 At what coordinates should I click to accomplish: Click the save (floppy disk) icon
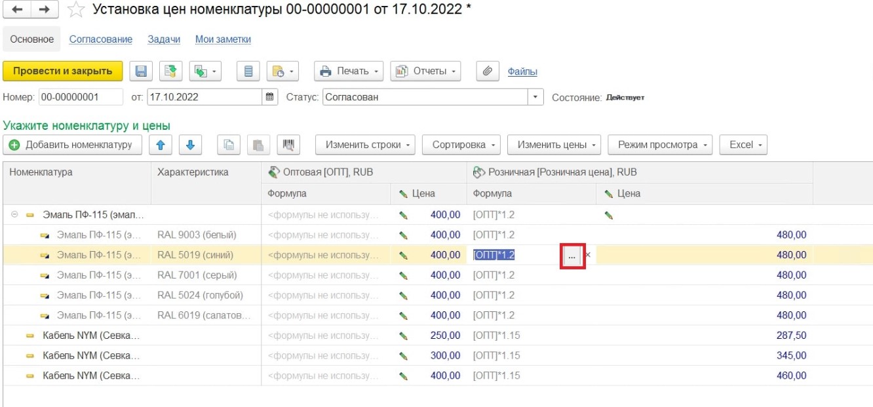coord(141,71)
